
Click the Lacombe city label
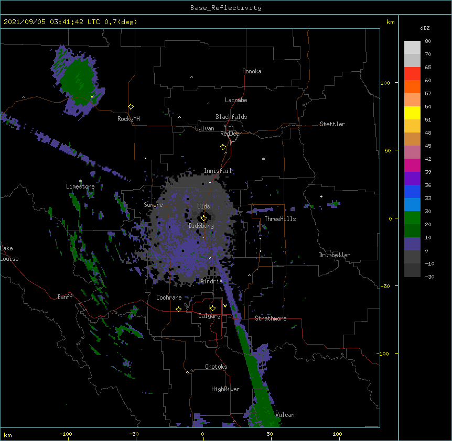(236, 100)
